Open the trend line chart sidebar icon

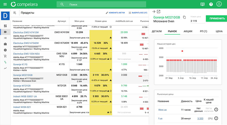tap(5, 68)
